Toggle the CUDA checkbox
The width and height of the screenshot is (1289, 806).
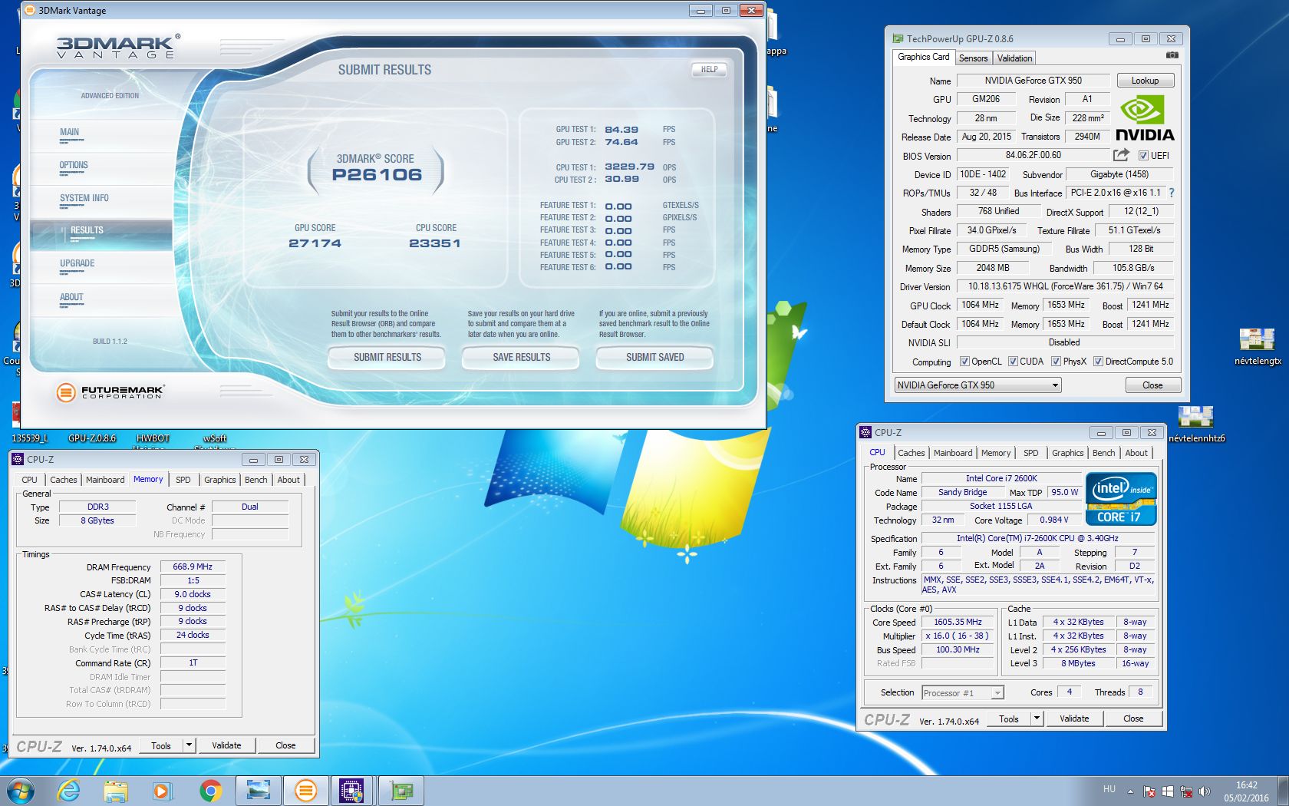pos(1013,362)
